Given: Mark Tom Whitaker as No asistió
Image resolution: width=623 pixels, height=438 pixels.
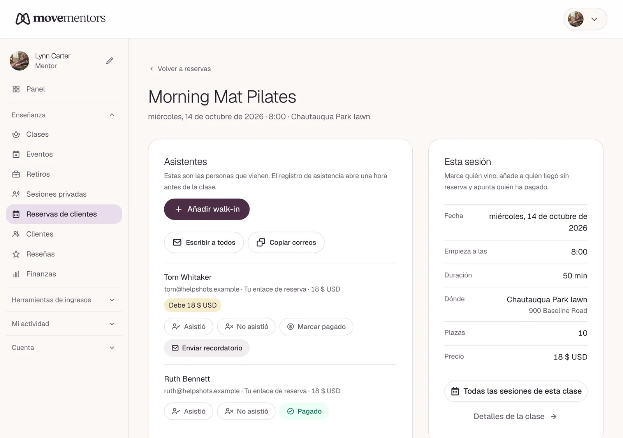Looking at the screenshot, I should tap(246, 327).
